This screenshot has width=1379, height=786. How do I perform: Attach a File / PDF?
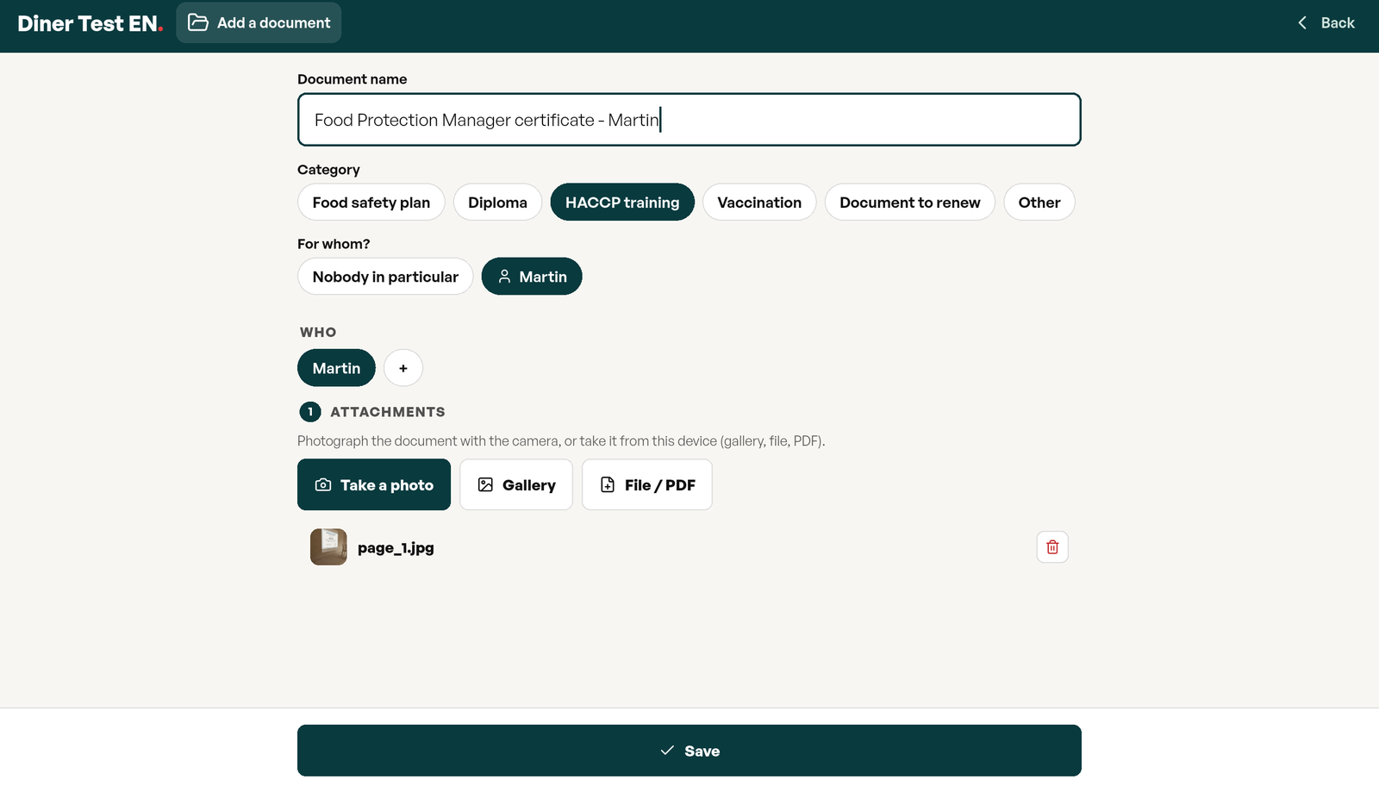pos(647,484)
